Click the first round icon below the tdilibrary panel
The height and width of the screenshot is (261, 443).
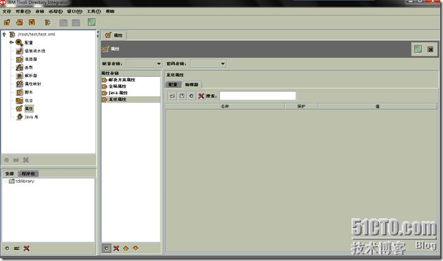[7, 249]
